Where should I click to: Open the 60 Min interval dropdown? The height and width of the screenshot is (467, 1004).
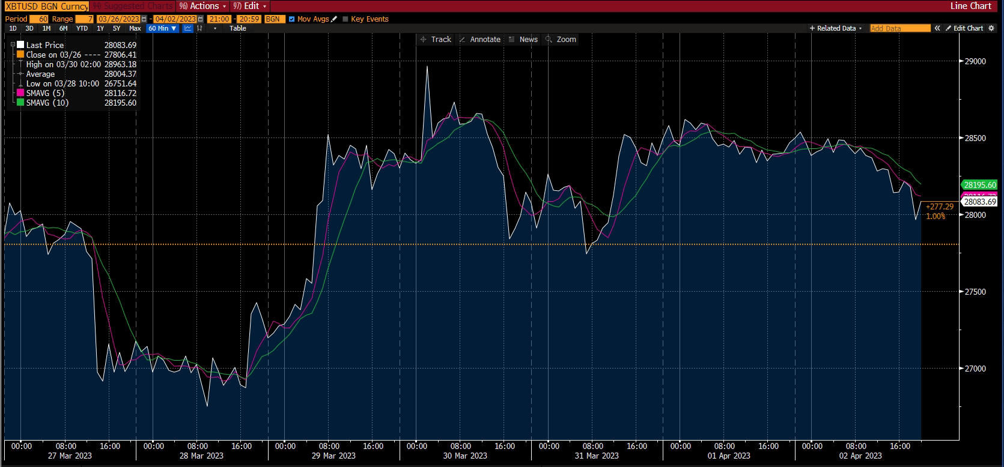tap(162, 28)
